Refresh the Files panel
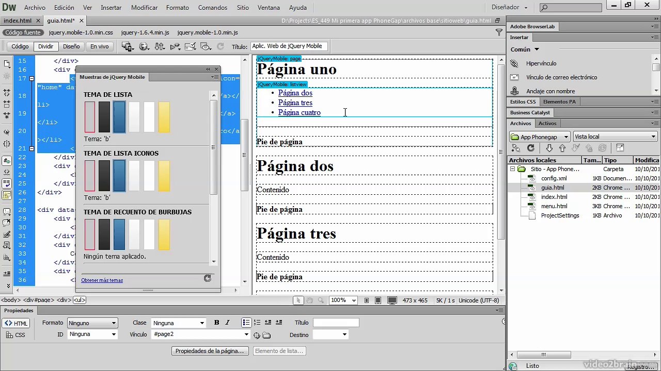The height and width of the screenshot is (371, 661). (530, 148)
